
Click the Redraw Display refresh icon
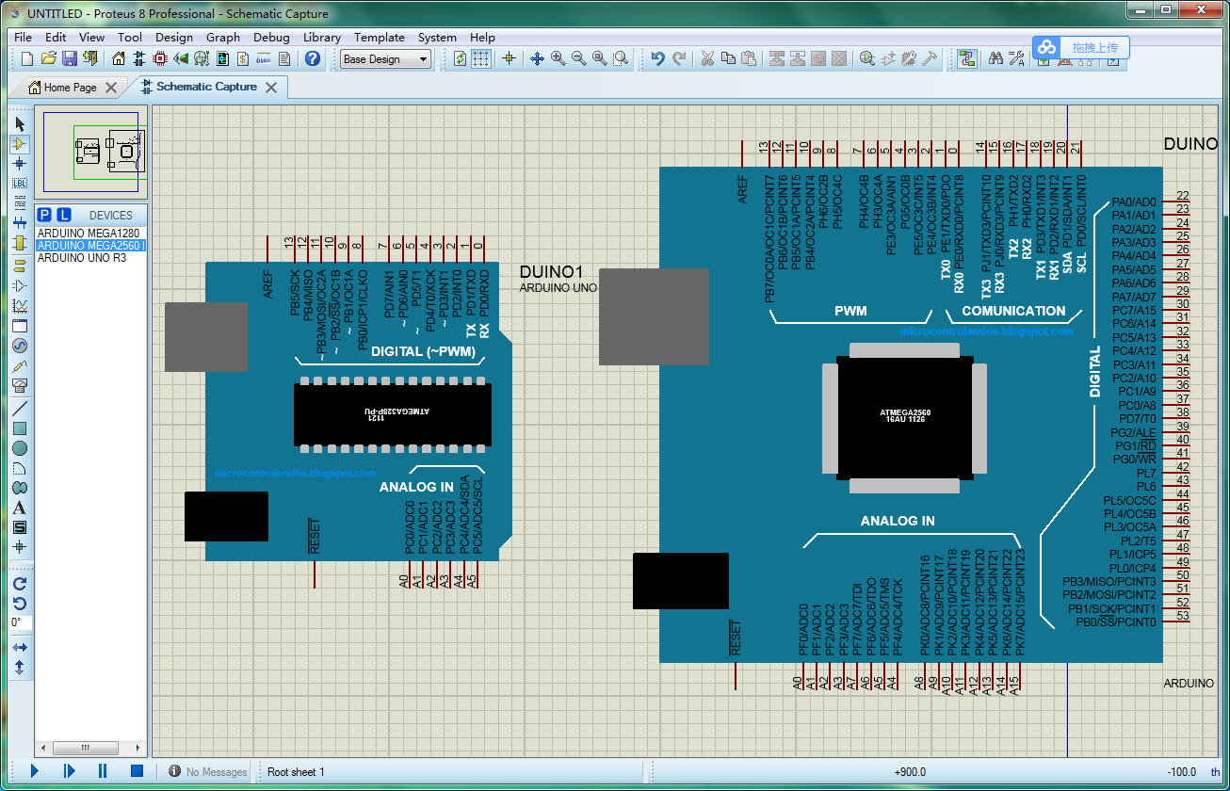pyautogui.click(x=460, y=58)
